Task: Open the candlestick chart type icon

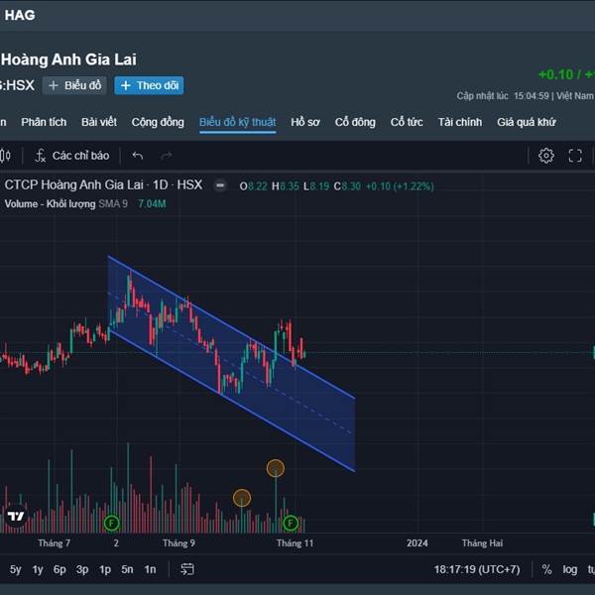Action: 5,156
